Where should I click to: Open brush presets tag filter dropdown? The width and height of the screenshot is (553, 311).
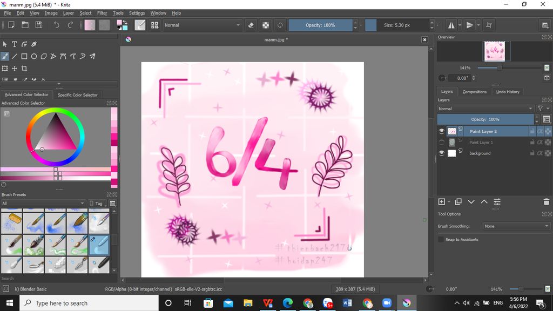click(43, 203)
